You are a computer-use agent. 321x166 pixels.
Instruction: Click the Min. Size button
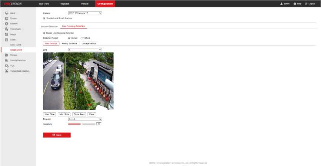pos(64,115)
